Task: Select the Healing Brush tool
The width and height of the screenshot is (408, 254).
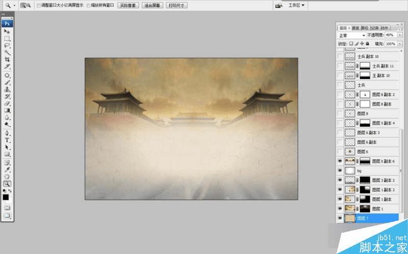Action: click(7, 75)
